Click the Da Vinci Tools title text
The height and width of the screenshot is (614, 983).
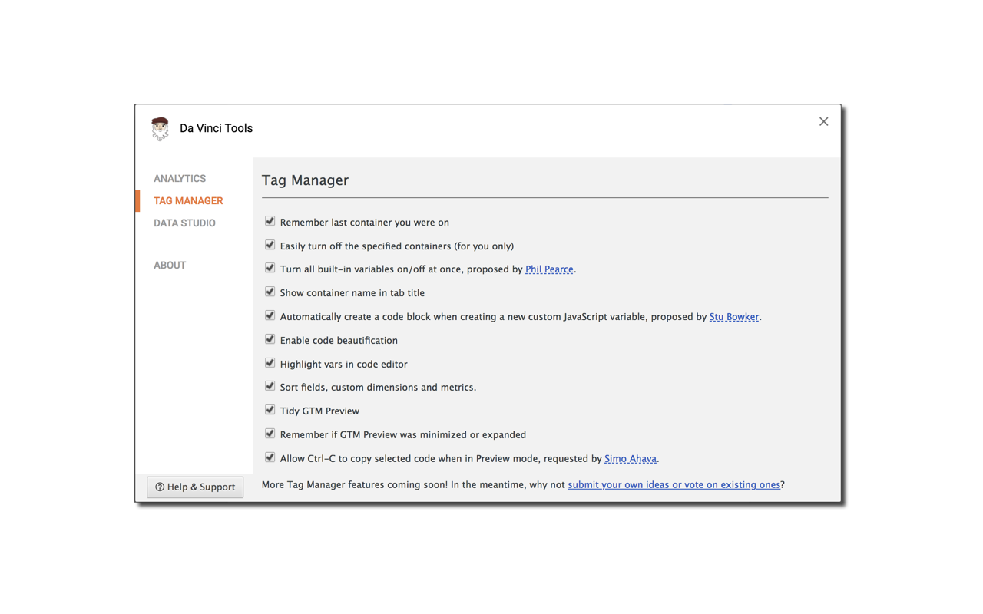pos(216,128)
